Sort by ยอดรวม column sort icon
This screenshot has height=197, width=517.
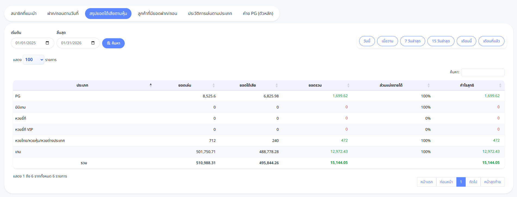click(348, 85)
